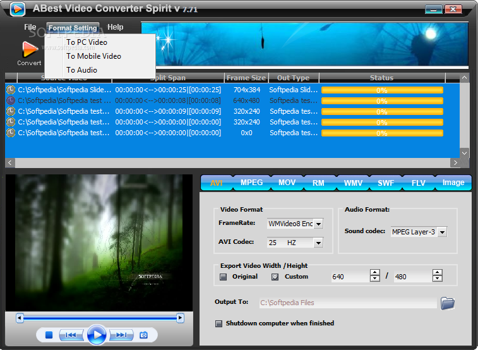Switch to the WMV tab

pos(353,183)
